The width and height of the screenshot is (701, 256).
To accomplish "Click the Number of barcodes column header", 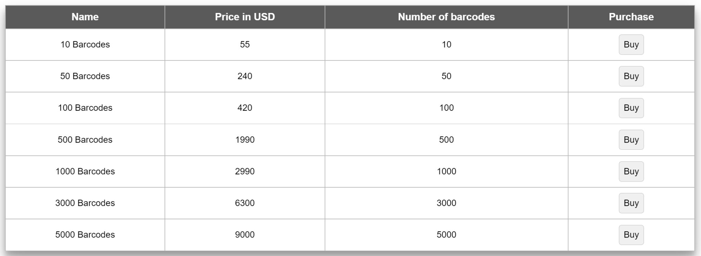I will point(447,16).
